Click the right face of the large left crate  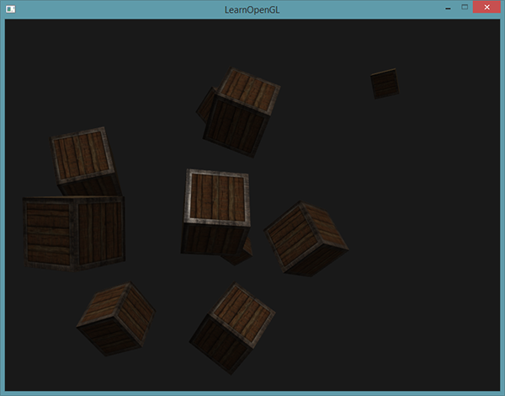click(100, 231)
